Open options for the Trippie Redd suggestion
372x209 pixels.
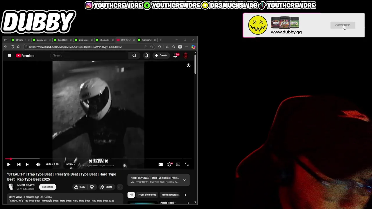click(188, 203)
